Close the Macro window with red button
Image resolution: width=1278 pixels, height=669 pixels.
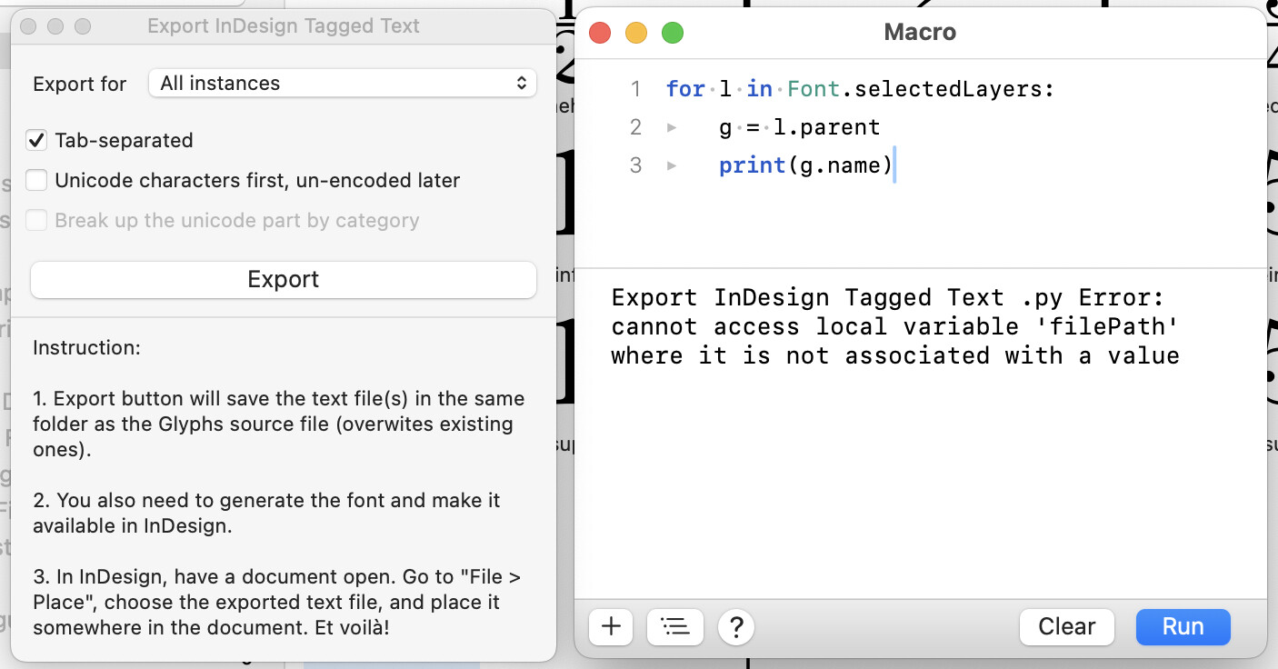click(600, 34)
